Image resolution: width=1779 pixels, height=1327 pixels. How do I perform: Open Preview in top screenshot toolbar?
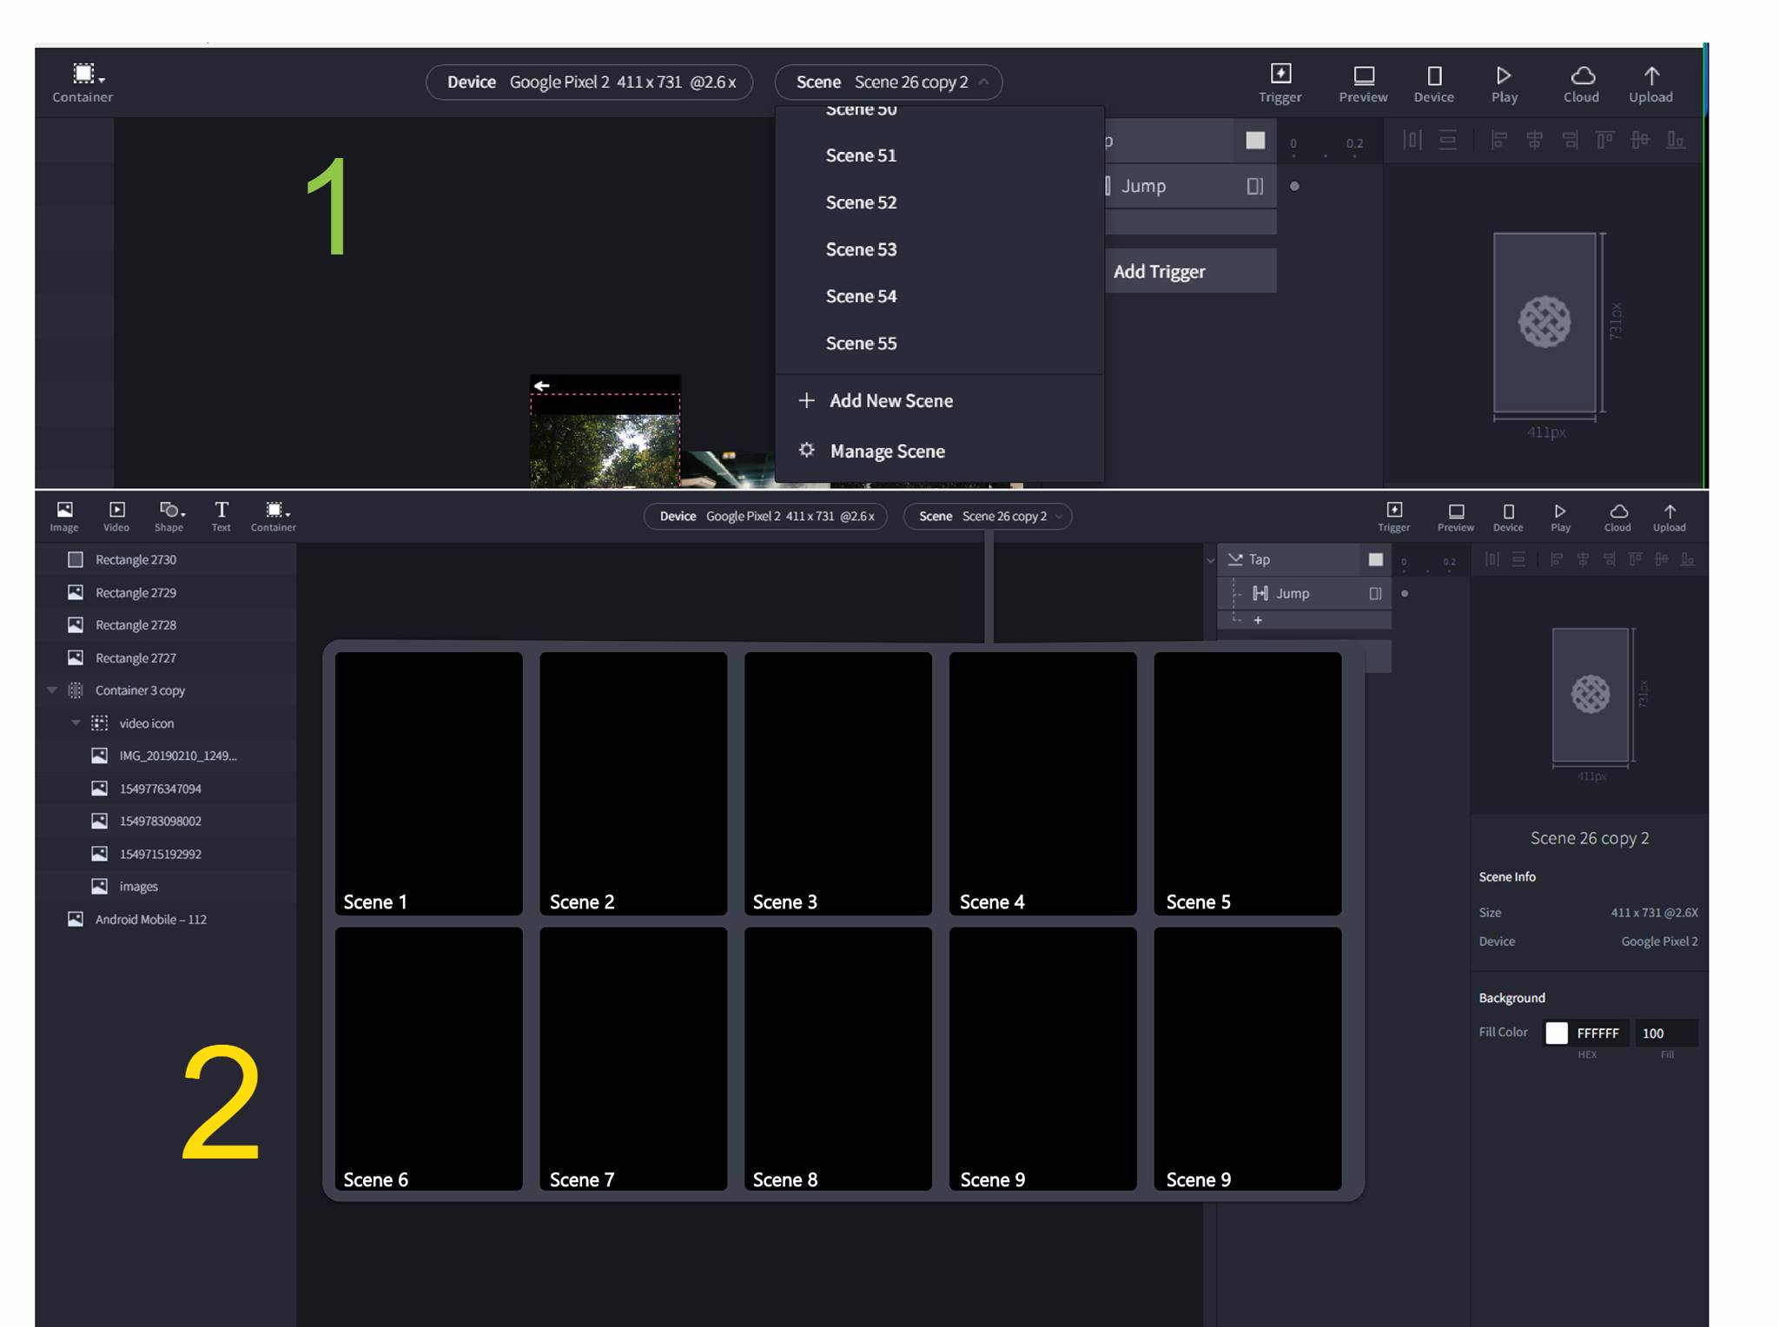click(1363, 83)
